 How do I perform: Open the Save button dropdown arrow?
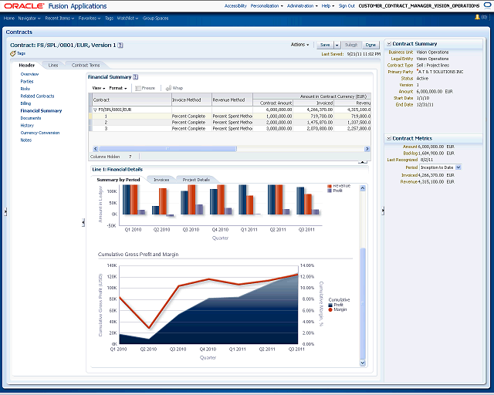[337, 46]
